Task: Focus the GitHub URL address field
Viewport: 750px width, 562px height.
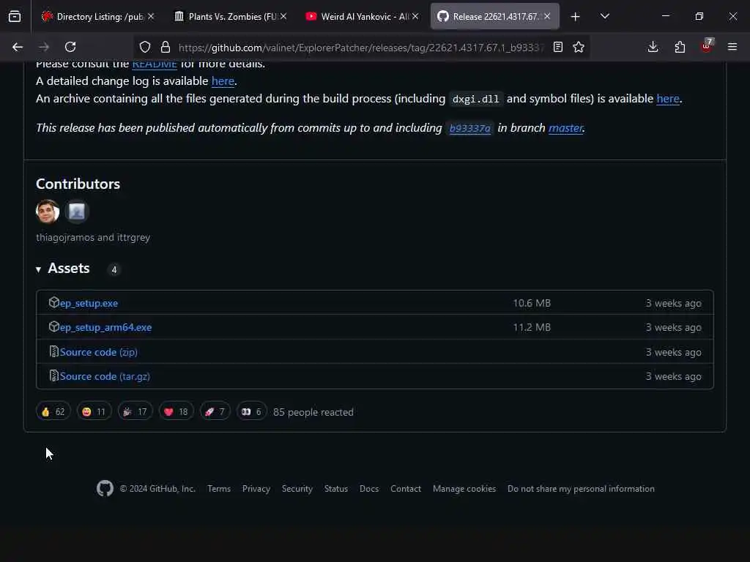Action: click(361, 48)
